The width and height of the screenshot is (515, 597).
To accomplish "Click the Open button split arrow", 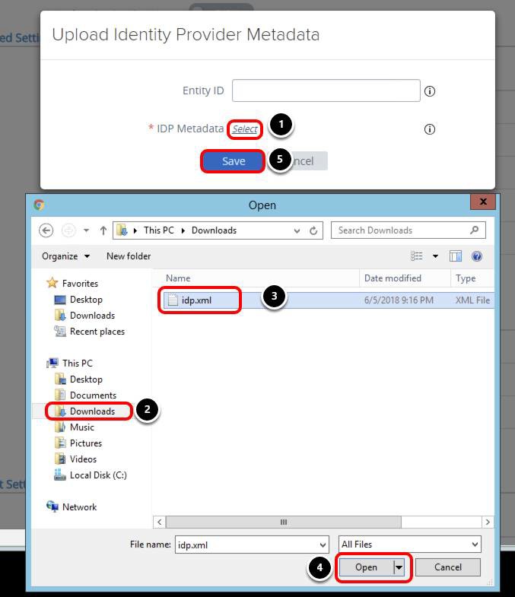I will (x=399, y=567).
